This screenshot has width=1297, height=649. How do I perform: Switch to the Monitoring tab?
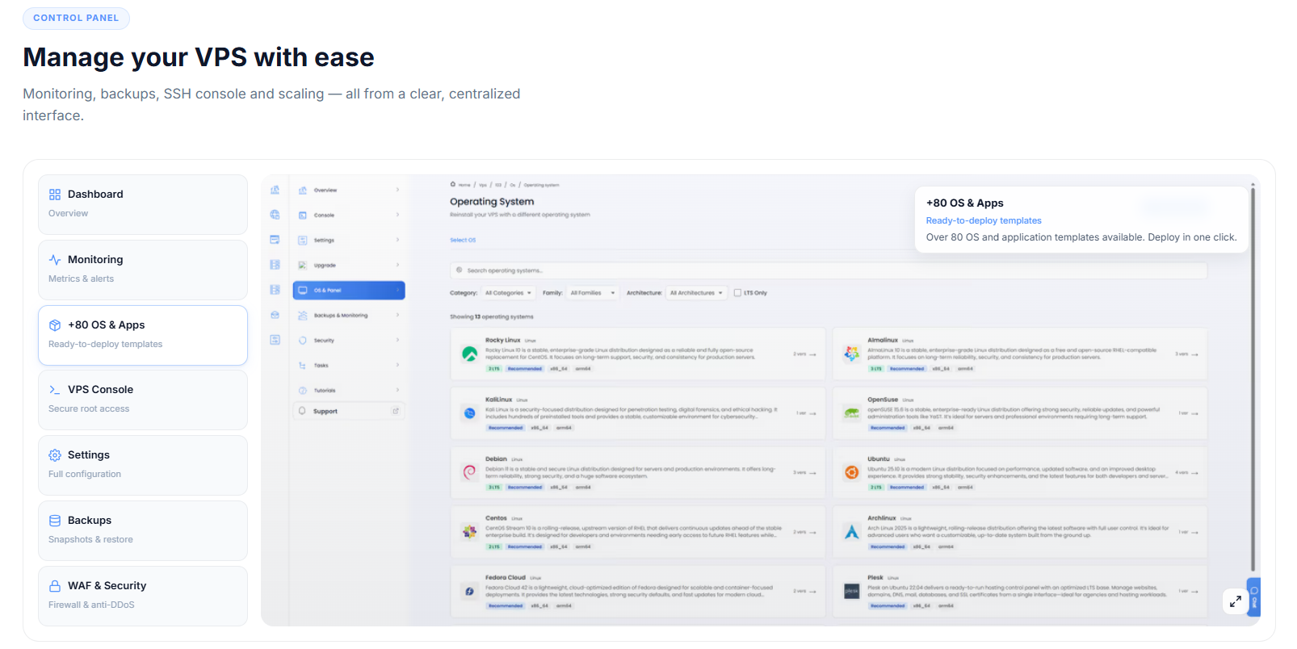tap(143, 270)
